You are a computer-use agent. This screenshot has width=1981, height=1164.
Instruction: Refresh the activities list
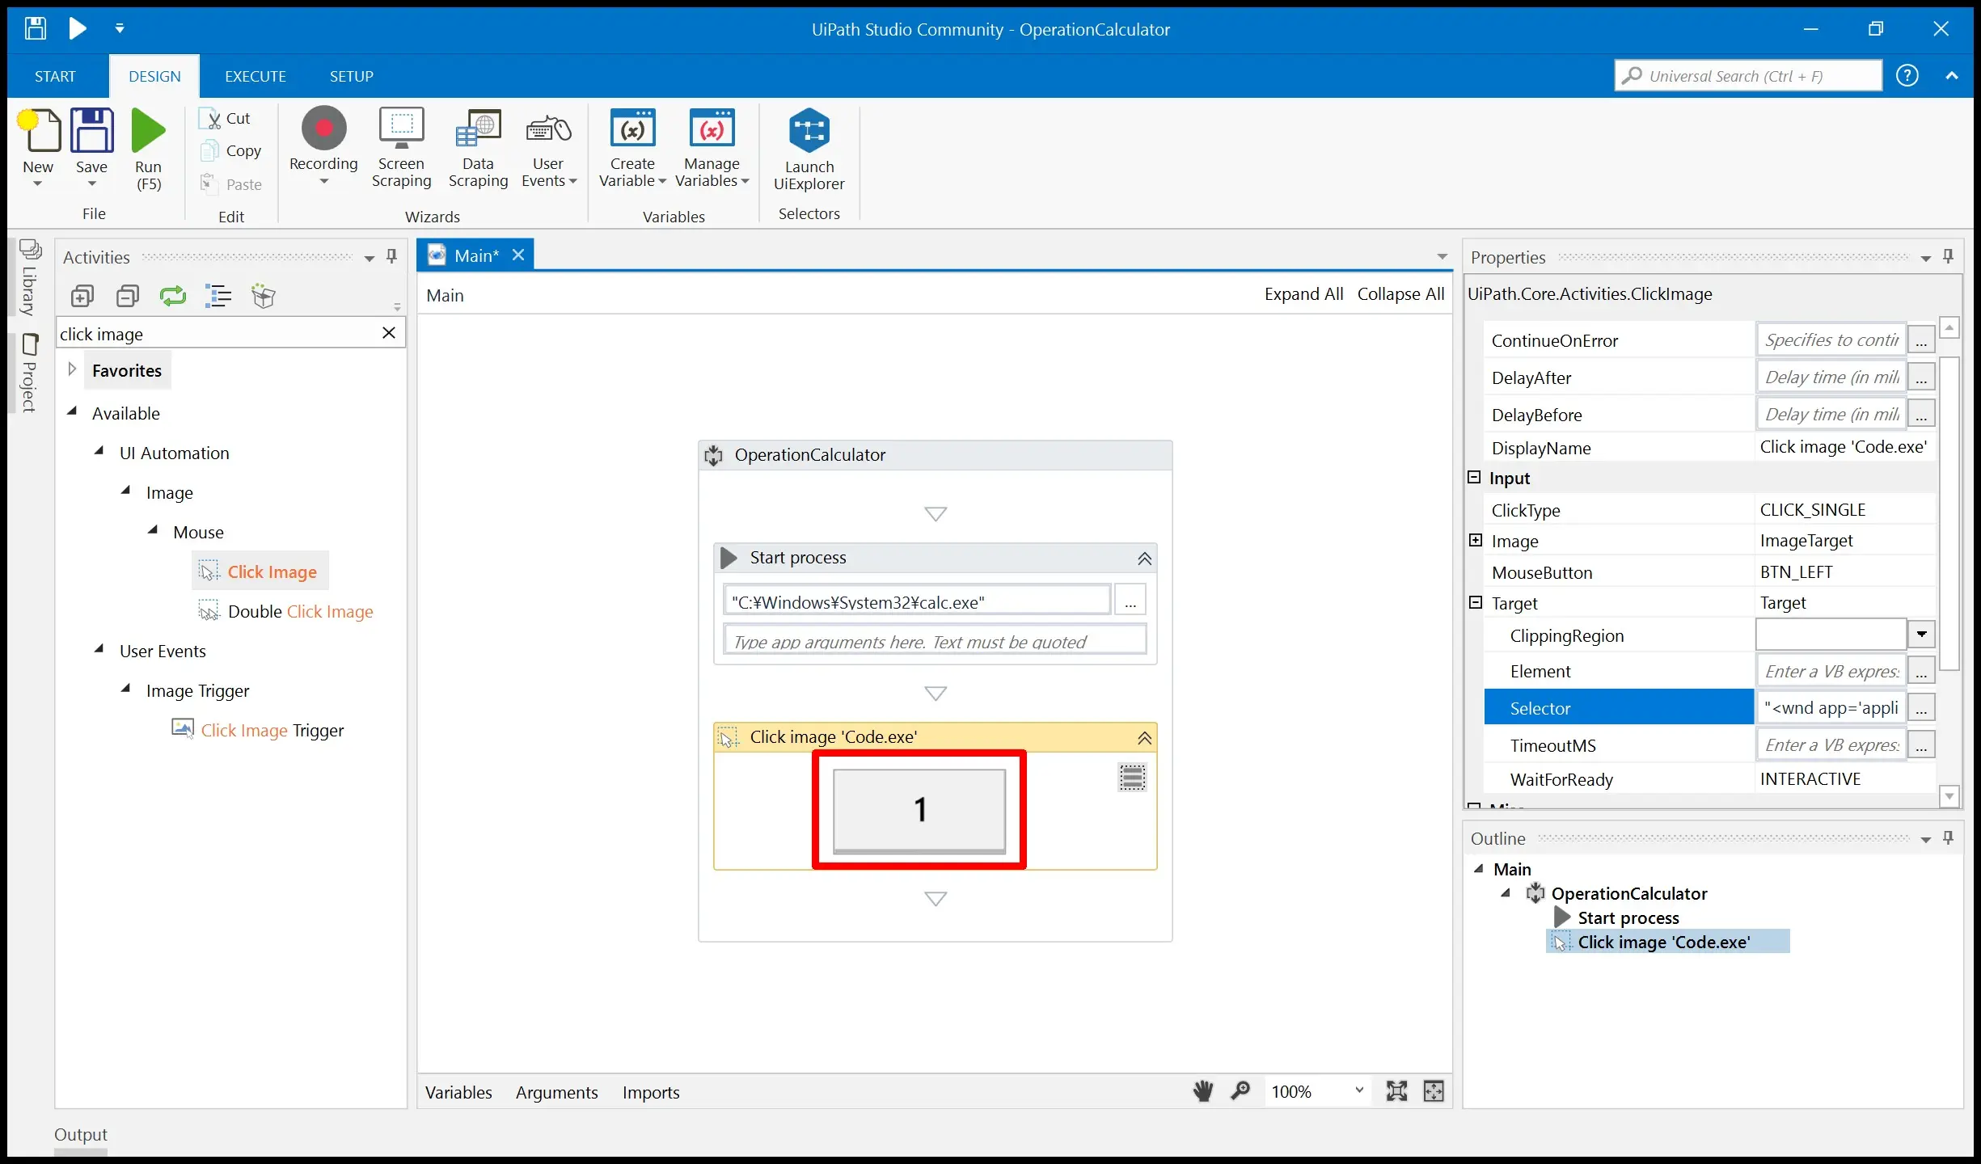173,297
